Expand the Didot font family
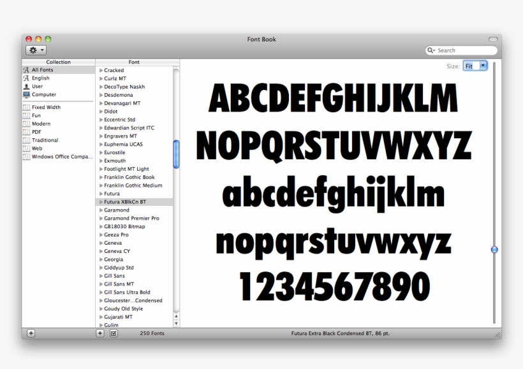The height and width of the screenshot is (369, 523). (101, 112)
